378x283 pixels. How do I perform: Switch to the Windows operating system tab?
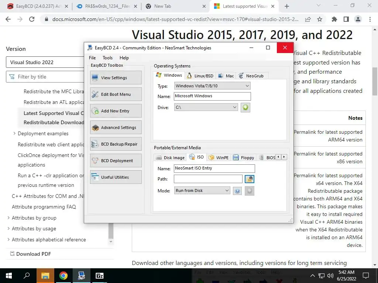pos(169,75)
